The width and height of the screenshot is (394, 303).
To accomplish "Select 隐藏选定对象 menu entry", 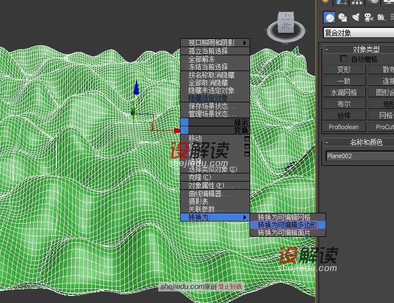I will (x=215, y=98).
